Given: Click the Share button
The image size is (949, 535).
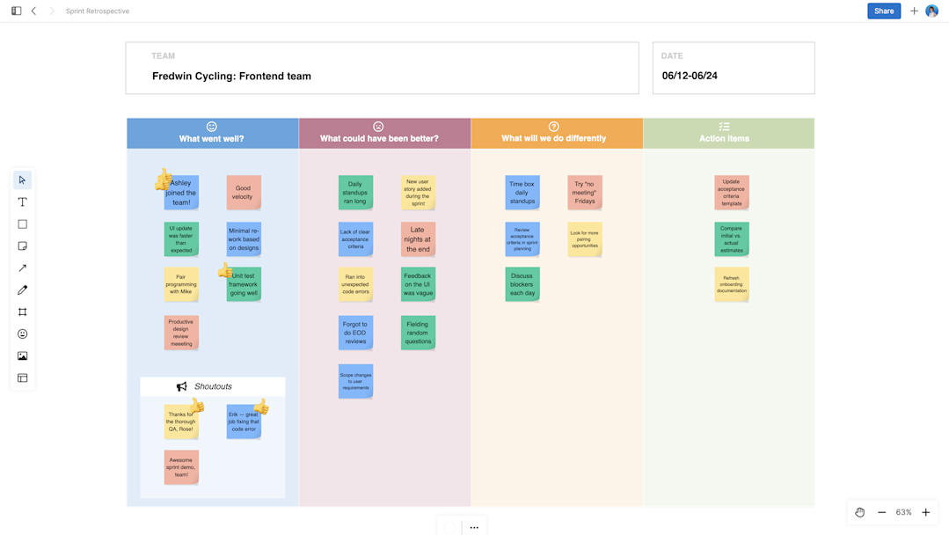Looking at the screenshot, I should coord(884,11).
